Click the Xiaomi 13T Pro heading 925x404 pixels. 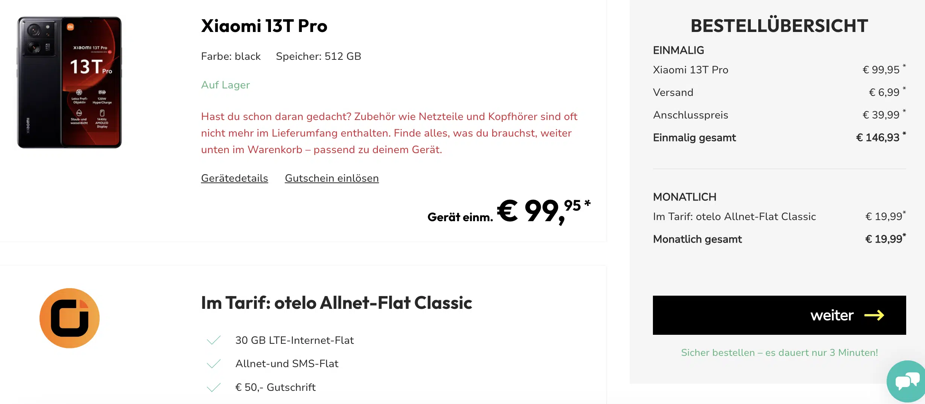tap(264, 26)
